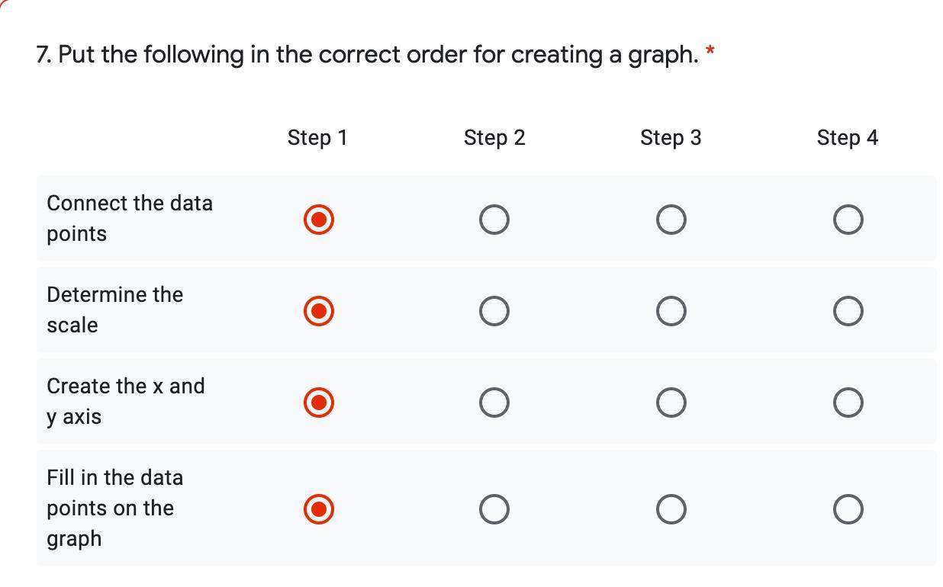Pick Step 4 for Fill in the data points

(848, 508)
